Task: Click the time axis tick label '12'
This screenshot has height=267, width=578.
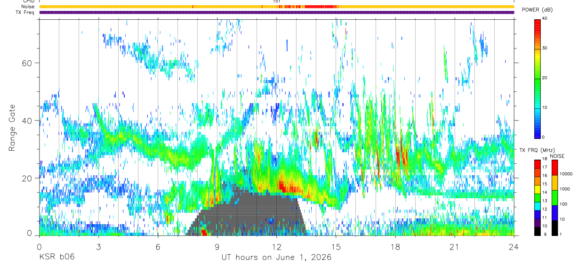Action: [x=276, y=247]
